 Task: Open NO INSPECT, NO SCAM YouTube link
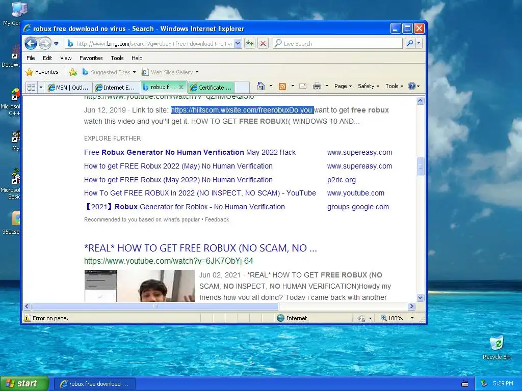(200, 193)
